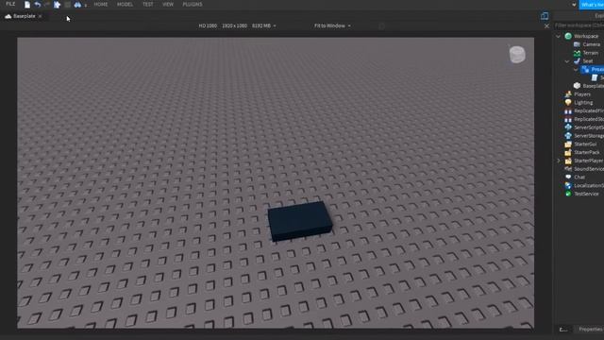Click the device emulator icon beside Explorer
This screenshot has width=604, height=340.
tap(545, 16)
